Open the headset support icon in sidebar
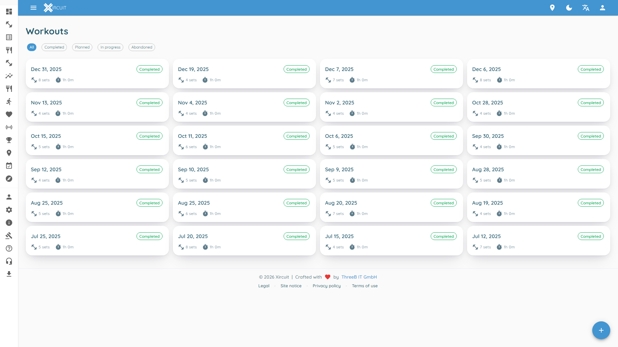 pos(9,261)
